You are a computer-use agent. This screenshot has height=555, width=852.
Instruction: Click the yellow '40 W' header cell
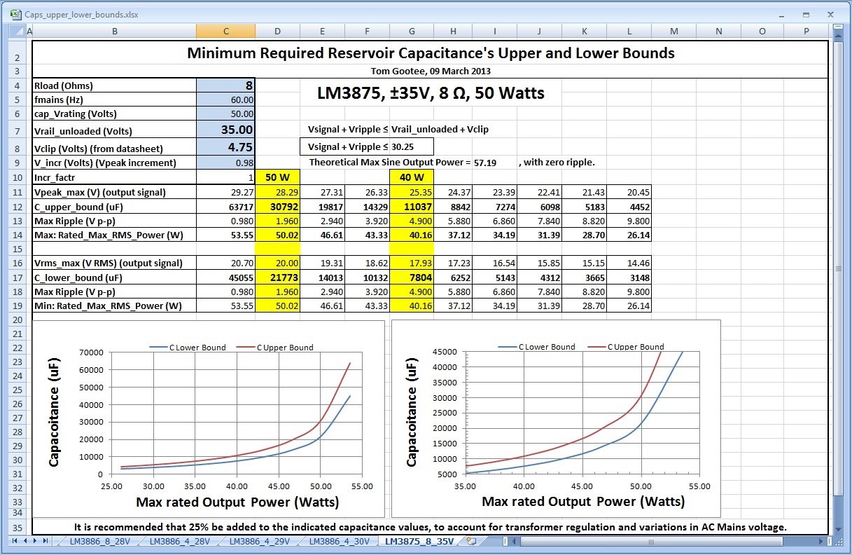point(411,177)
